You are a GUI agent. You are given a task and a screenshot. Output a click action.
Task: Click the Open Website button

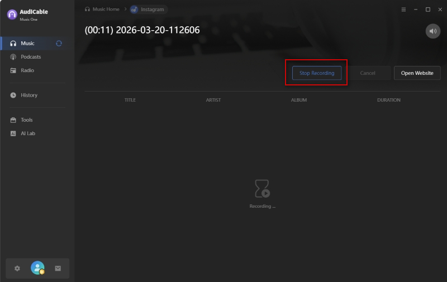tap(417, 73)
